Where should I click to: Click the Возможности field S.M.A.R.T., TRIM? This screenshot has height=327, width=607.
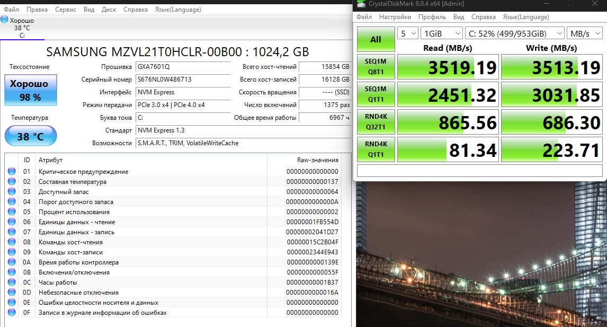[244, 143]
